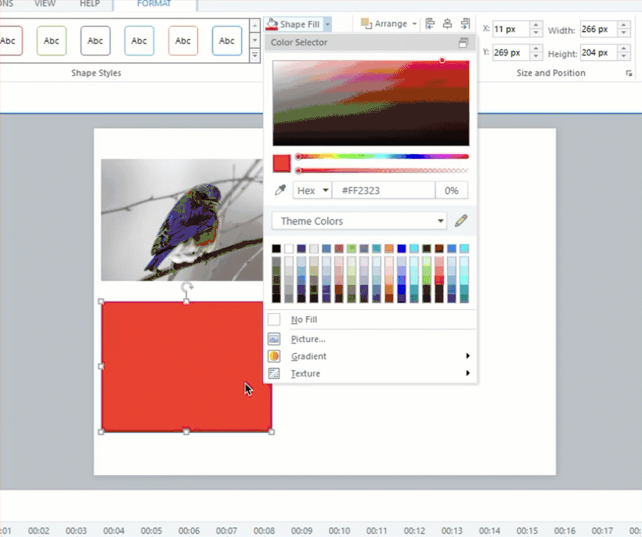Open the Size and Position dialog launcher
The height and width of the screenshot is (537, 642).
(628, 74)
